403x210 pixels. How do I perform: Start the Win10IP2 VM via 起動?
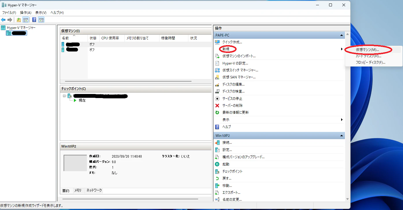[x=217, y=164]
